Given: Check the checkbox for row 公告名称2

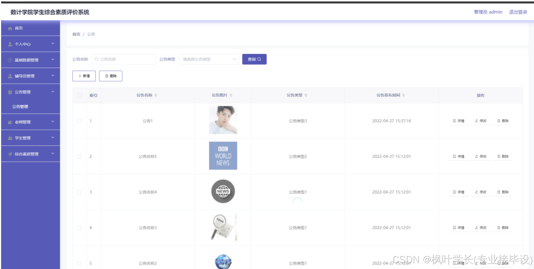Looking at the screenshot, I should [79, 263].
